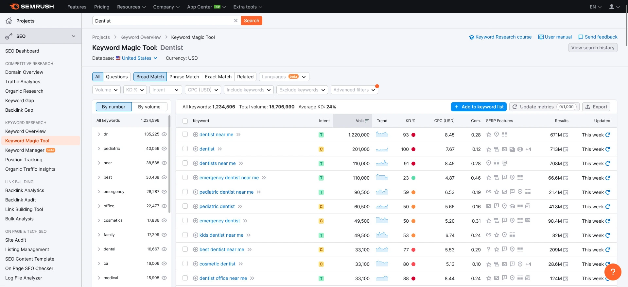The height and width of the screenshot is (287, 628).
Task: Click the Projects home icon
Action: pyautogui.click(x=9, y=21)
